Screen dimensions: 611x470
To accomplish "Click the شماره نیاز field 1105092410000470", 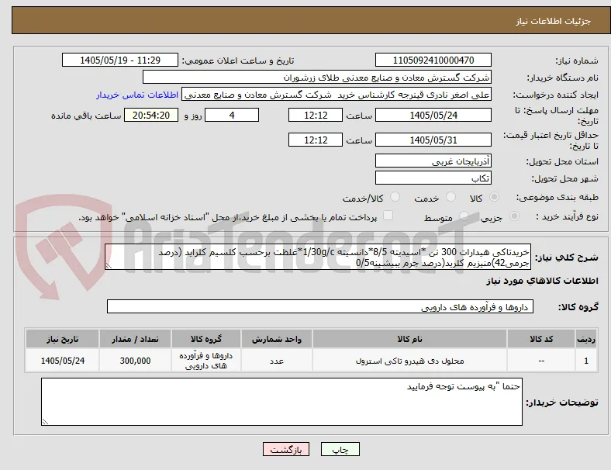I will coord(433,60).
